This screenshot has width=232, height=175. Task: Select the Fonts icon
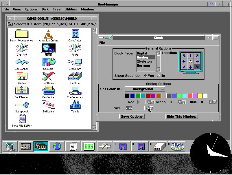click(x=75, y=50)
